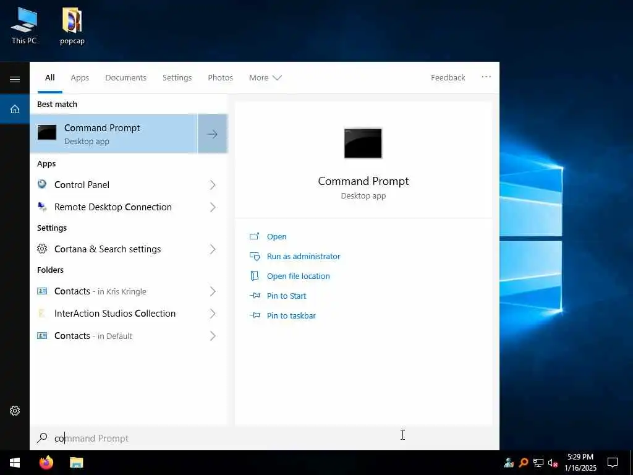633x475 pixels.
Task: Choose Run as administrator
Action: coord(303,256)
